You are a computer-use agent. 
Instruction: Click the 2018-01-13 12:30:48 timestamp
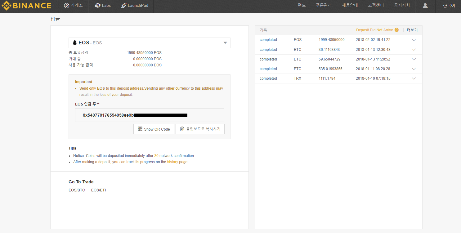tap(373, 50)
